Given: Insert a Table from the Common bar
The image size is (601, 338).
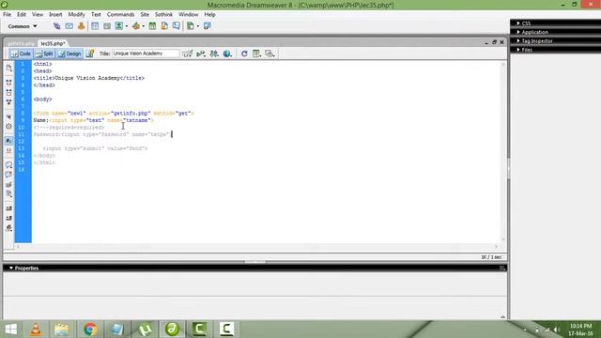Looking at the screenshot, I should tap(95, 26).
